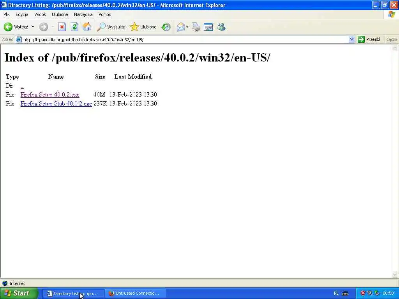Click the address bar URL field

click(185, 39)
